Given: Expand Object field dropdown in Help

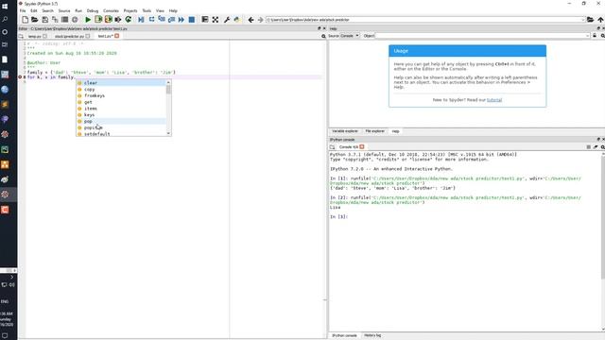Looking at the screenshot, I should [x=587, y=36].
